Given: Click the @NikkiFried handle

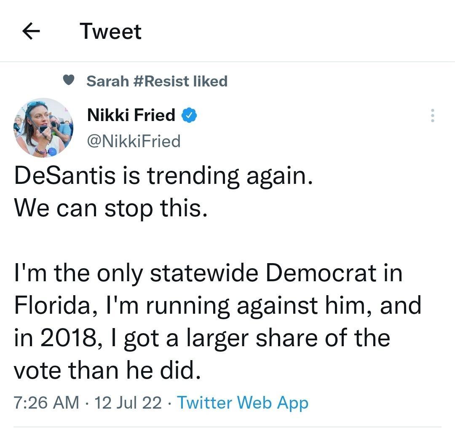Looking at the screenshot, I should coord(134,142).
